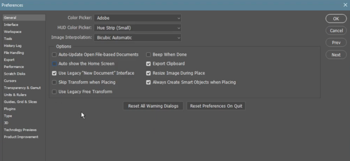Click Reset Preferences On Quit

216,106
